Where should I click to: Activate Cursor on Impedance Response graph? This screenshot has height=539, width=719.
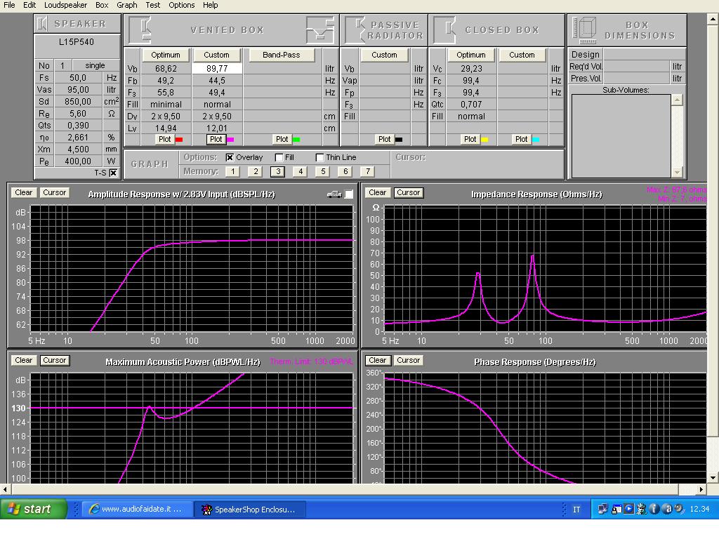click(x=408, y=193)
